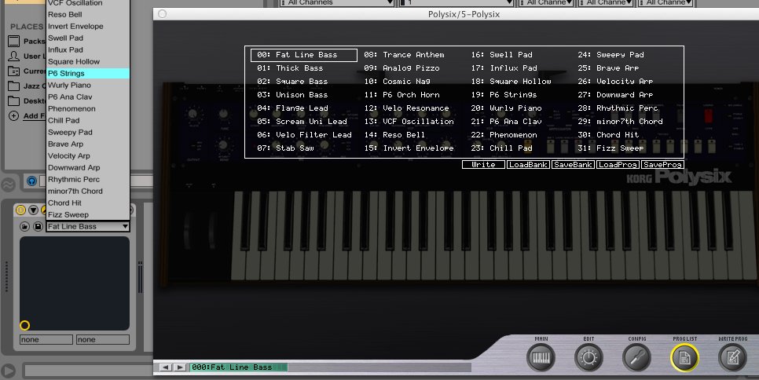
Task: Select 01: Thick Bass in program list
Action: click(289, 68)
